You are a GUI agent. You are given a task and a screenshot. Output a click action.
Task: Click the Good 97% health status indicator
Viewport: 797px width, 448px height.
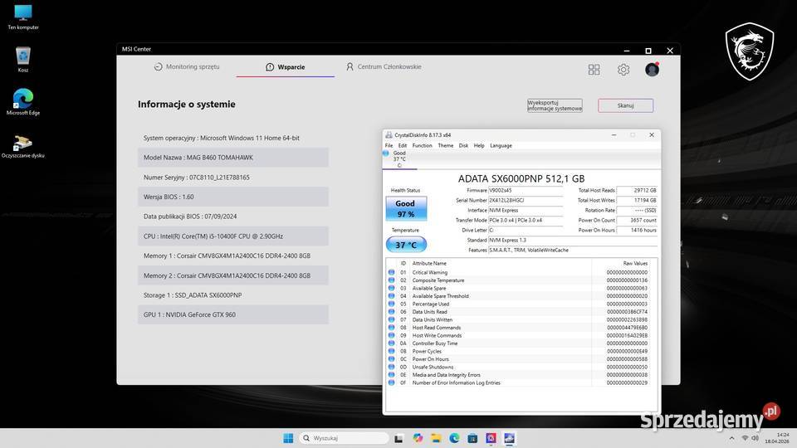405,208
